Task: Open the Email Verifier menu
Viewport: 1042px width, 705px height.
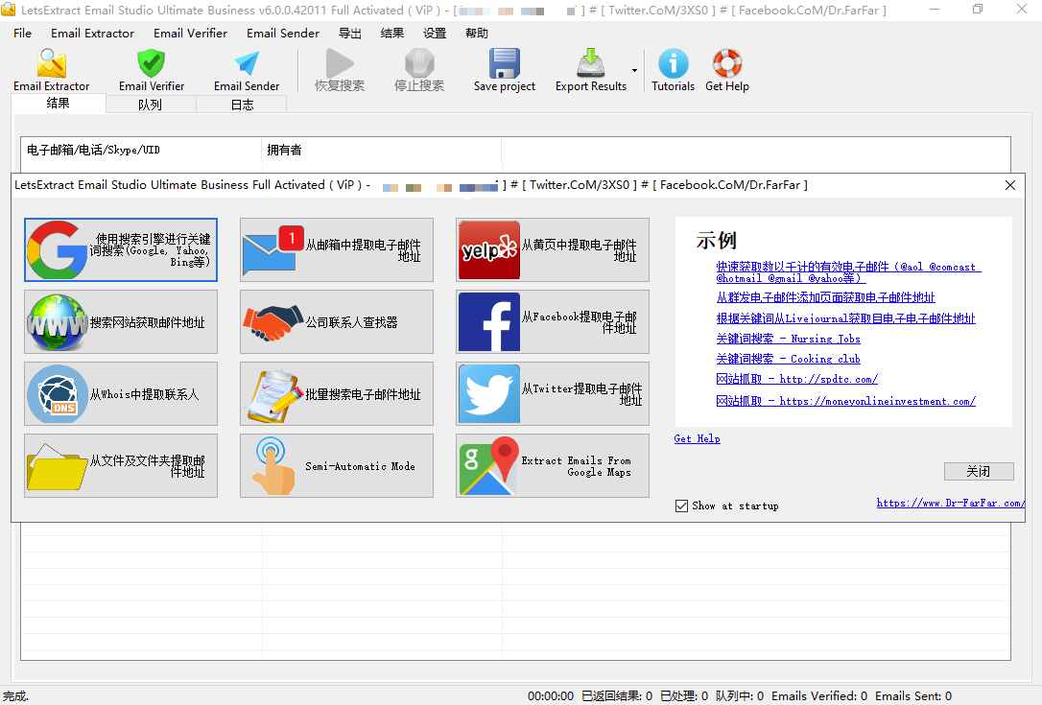Action: click(x=190, y=34)
